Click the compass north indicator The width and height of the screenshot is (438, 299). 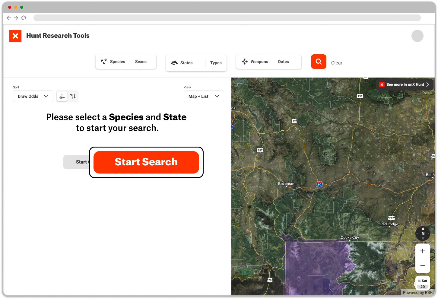[423, 233]
